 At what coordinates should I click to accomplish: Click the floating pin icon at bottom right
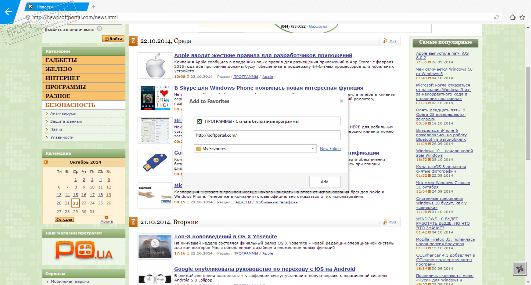tap(520, 269)
